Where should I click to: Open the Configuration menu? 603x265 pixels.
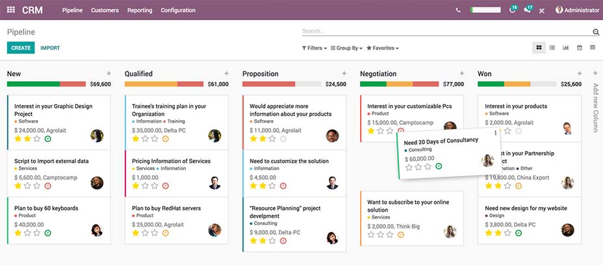coord(178,10)
